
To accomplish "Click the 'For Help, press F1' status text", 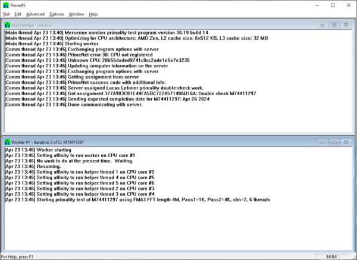I will (x=17, y=257).
